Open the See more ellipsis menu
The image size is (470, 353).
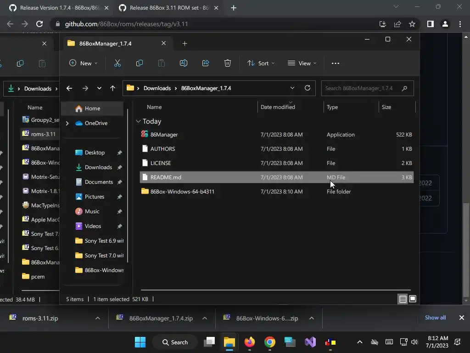pyautogui.click(x=336, y=63)
